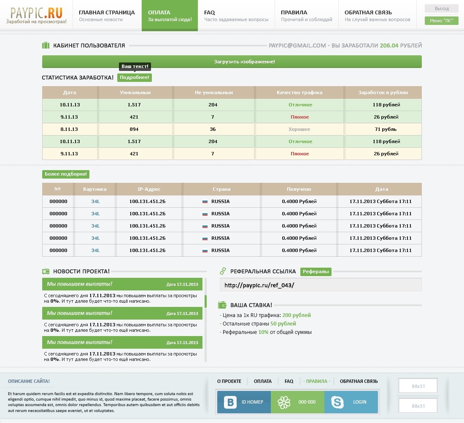464x423 pixels.
Task: Click the PAYPIC.RU logo
Action: (x=36, y=15)
